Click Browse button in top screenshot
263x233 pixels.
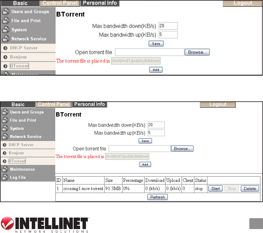click(x=197, y=52)
